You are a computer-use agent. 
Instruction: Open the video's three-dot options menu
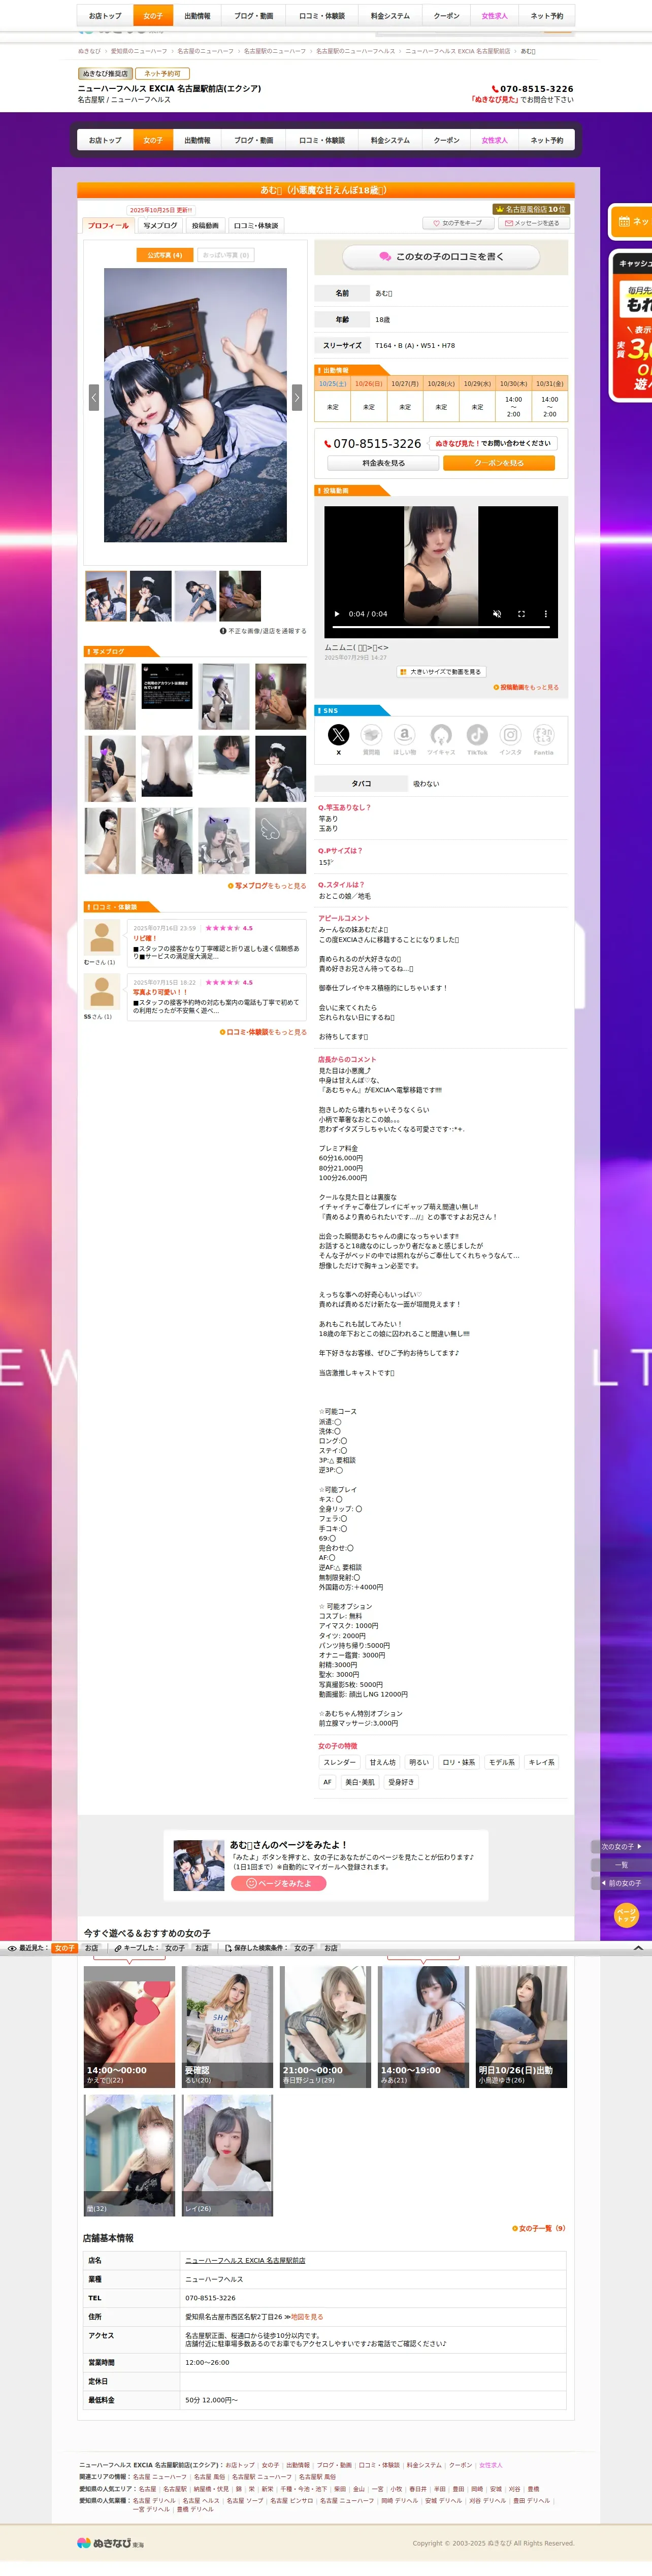tap(545, 614)
